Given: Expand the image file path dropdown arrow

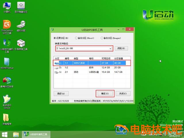Looking at the screenshot, I should tap(110, 49).
